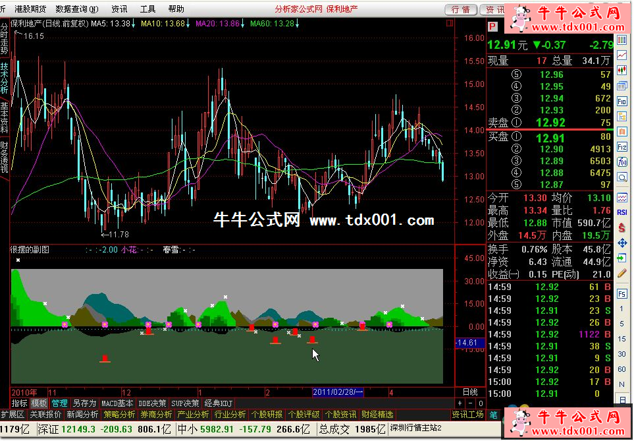Open the sector tree structure icon

pos(622,117)
